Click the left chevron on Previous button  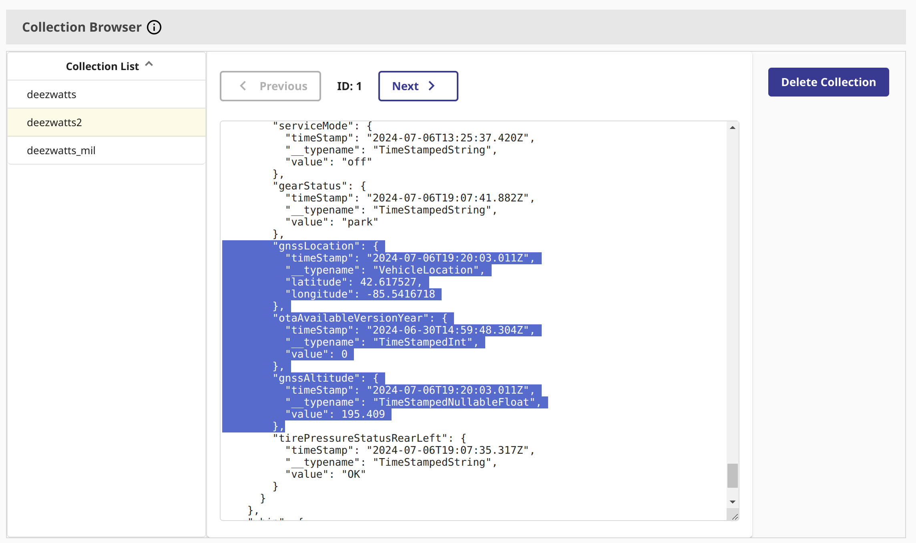point(243,86)
